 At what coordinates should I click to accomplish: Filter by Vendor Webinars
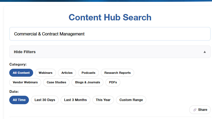(25, 82)
